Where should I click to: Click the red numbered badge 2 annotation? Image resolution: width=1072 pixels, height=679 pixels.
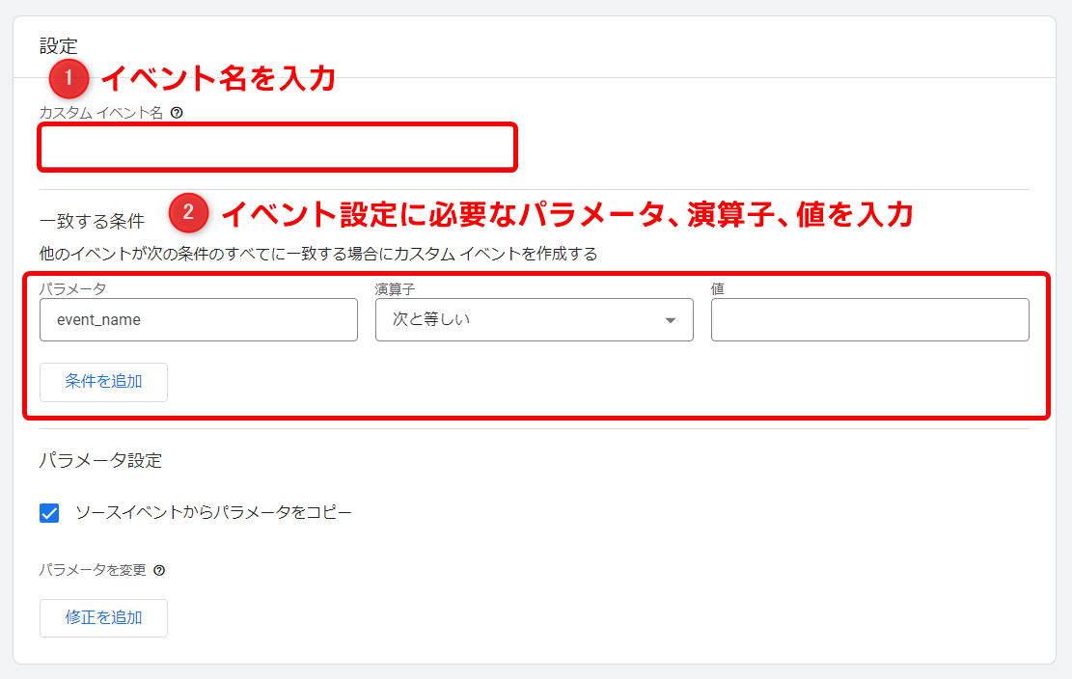190,214
